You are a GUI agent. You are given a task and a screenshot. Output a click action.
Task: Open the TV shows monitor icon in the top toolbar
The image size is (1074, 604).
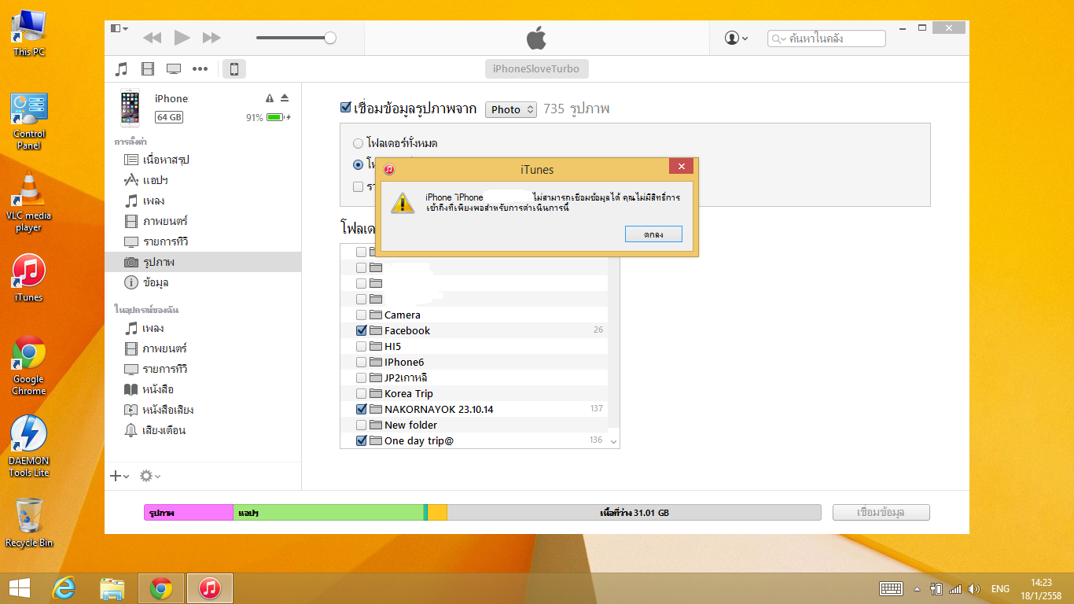coord(174,69)
